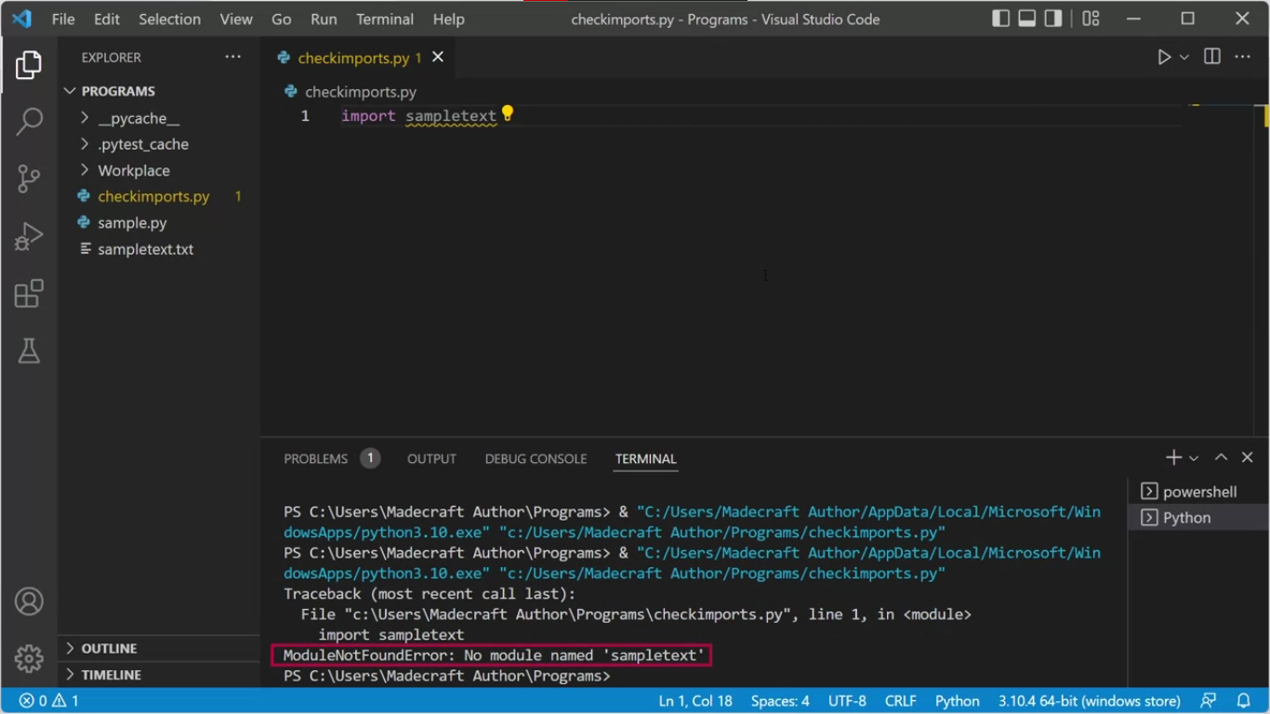Expand the OUTLINE section
This screenshot has width=1270, height=714.
109,649
